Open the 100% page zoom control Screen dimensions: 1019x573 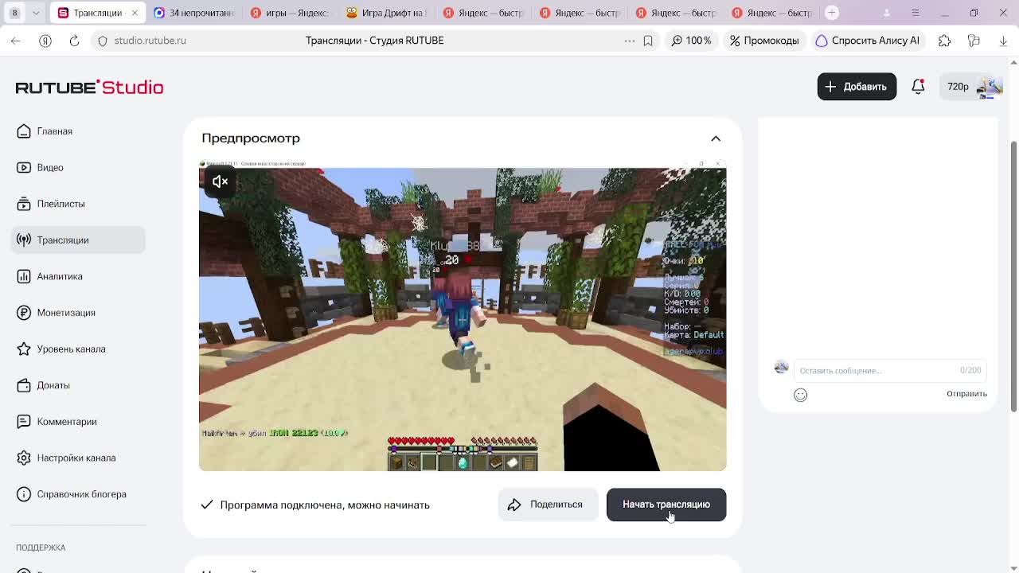691,41
